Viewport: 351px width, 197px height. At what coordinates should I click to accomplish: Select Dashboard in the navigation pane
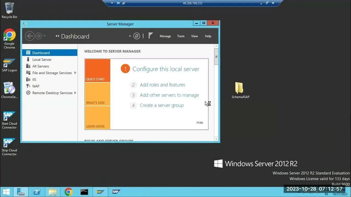click(50, 53)
